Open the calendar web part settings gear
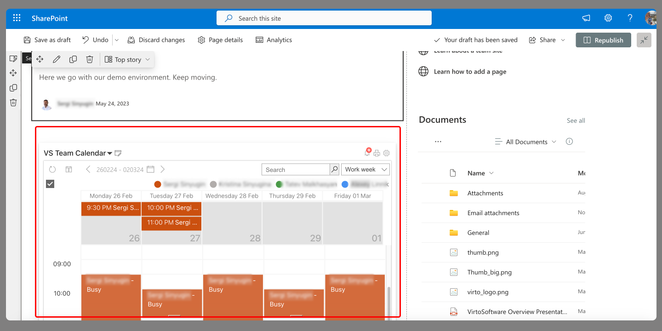 387,153
